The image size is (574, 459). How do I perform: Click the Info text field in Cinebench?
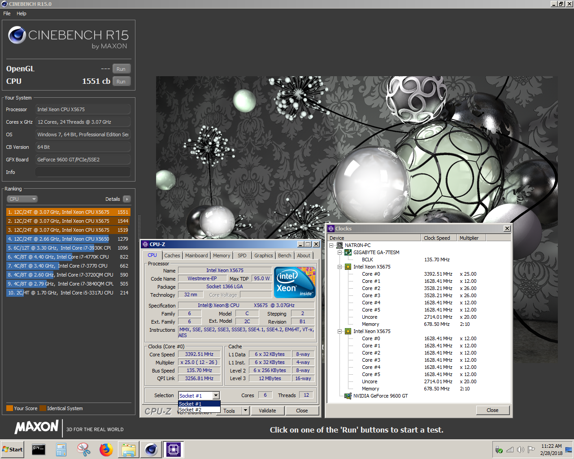tap(83, 172)
